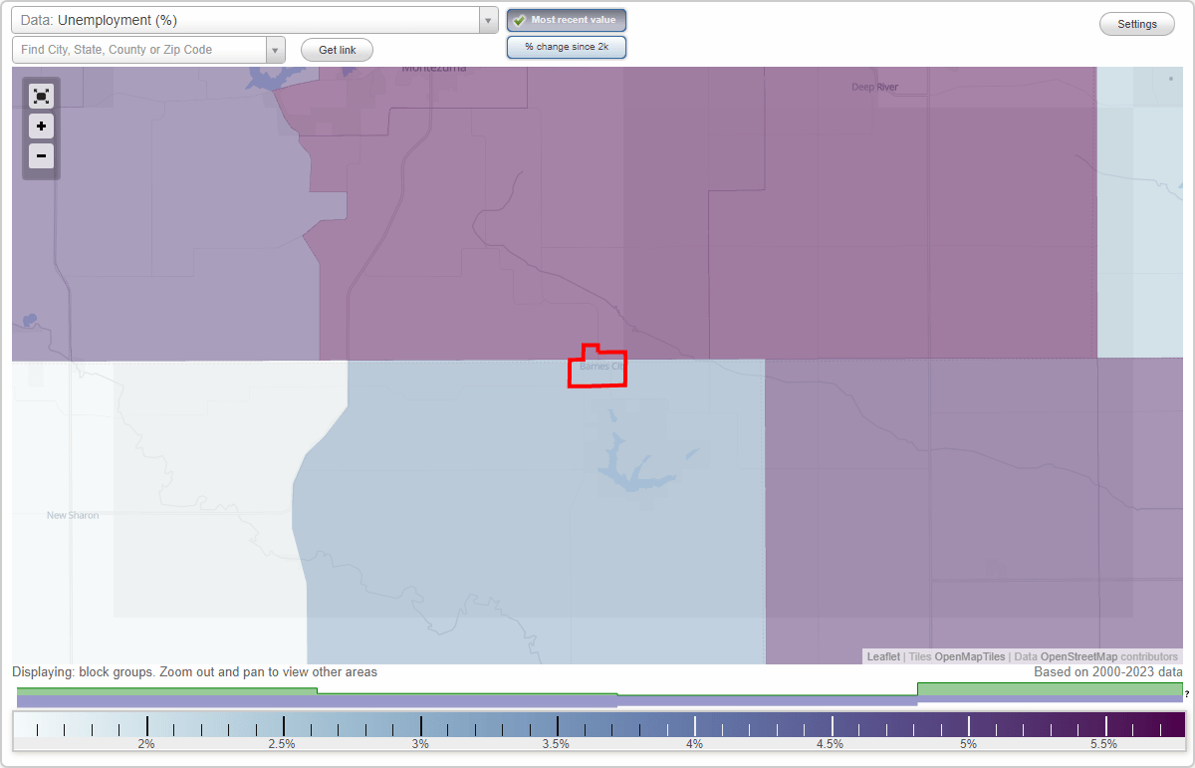The height and width of the screenshot is (768, 1195).
Task: Click the fit-to-full-extent map icon
Action: (x=41, y=96)
